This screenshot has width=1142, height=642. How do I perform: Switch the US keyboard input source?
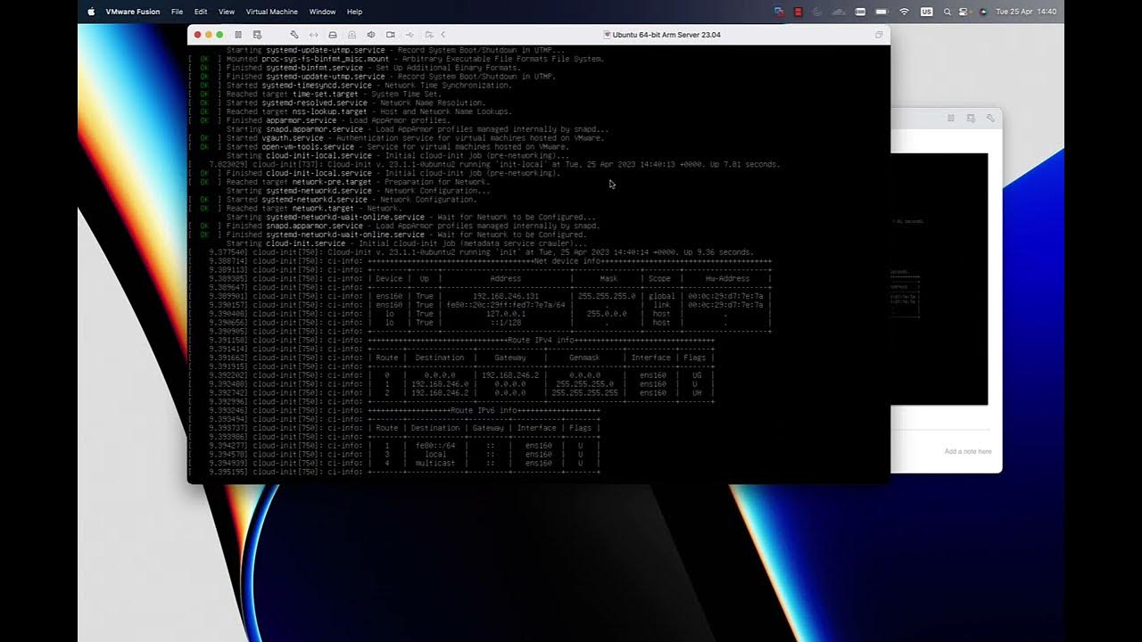(926, 12)
